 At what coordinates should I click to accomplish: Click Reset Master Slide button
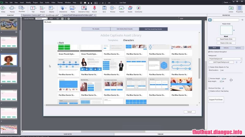coord(226,39)
